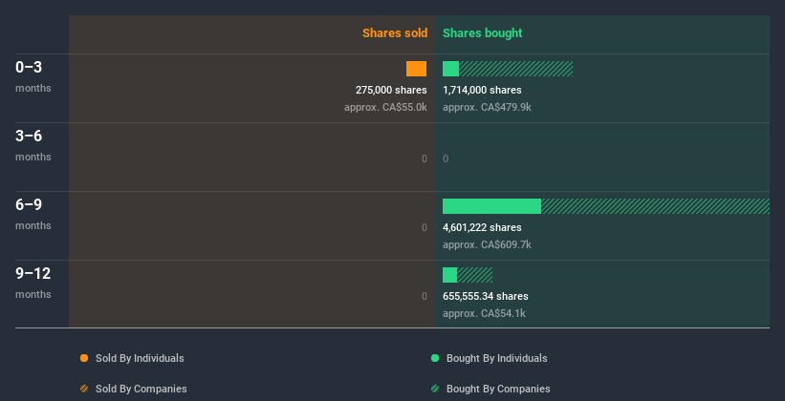Select striped green bar in 6–9 months row
The height and width of the screenshot is (401, 785).
point(655,206)
